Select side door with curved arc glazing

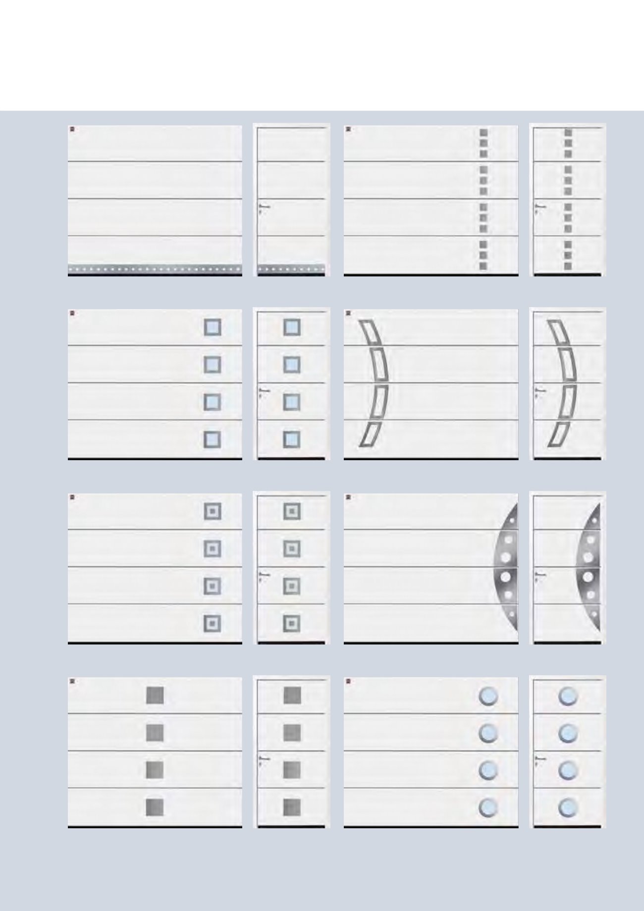point(568,384)
